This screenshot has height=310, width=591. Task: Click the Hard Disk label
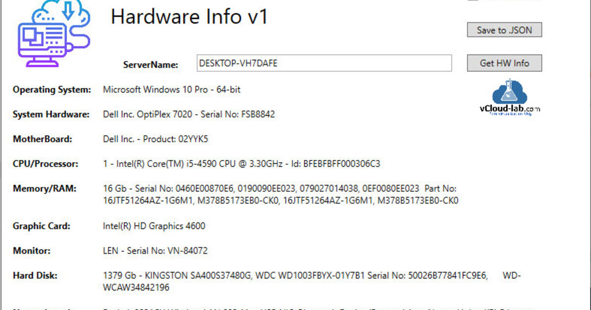[x=35, y=276]
